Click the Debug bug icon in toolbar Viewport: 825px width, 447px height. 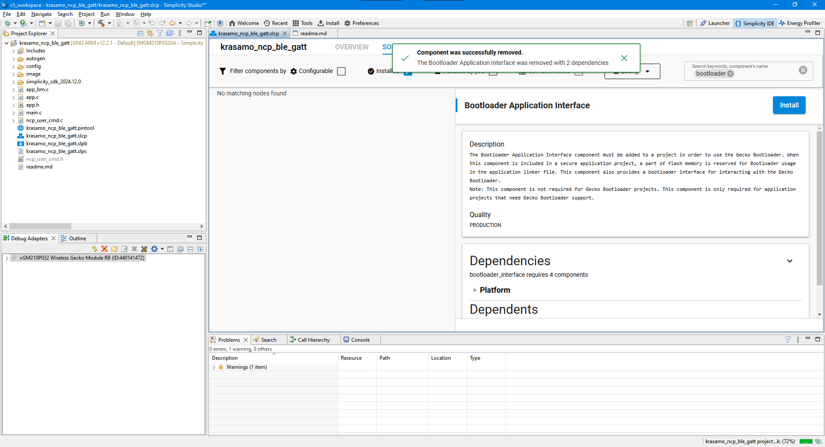(8, 23)
